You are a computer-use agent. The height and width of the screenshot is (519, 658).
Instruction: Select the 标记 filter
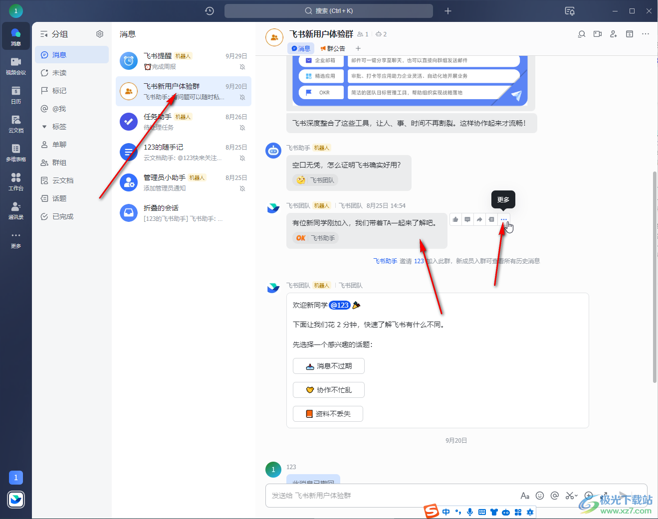pyautogui.click(x=72, y=91)
